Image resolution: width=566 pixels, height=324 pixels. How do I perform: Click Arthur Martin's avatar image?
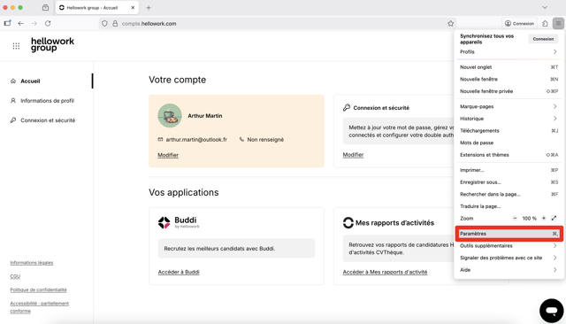(170, 116)
